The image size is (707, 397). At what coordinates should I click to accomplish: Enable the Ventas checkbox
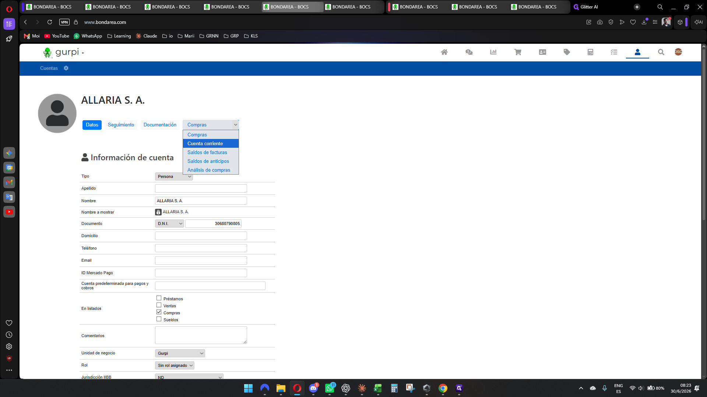(159, 305)
